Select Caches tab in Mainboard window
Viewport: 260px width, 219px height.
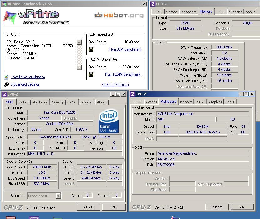(x=151, y=102)
